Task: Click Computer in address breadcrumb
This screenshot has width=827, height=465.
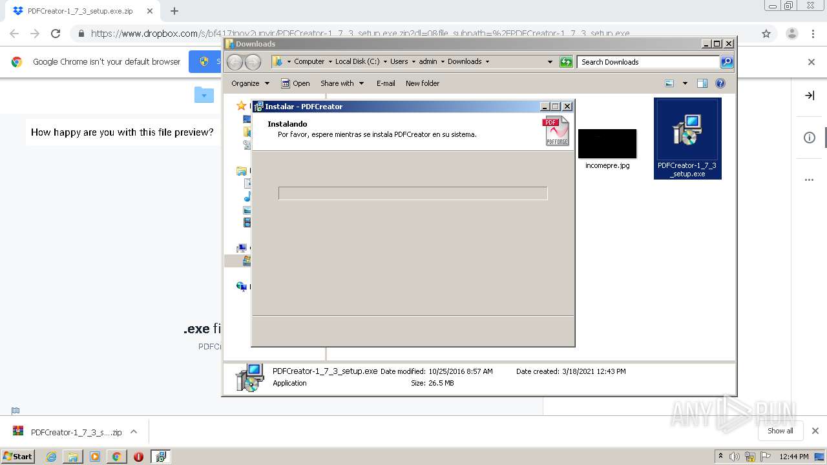Action: (309, 62)
